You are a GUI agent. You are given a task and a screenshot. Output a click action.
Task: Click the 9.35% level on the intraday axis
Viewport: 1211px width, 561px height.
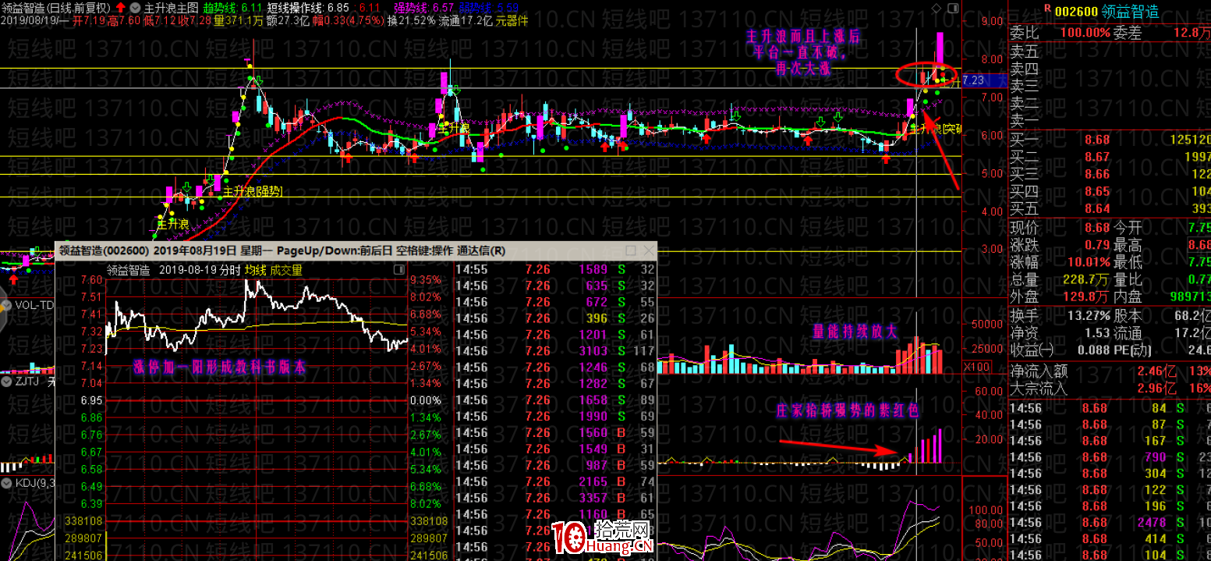tap(426, 279)
